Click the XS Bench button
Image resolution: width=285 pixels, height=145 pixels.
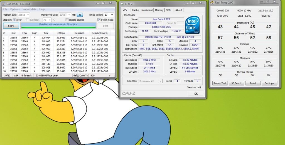(x=236, y=83)
